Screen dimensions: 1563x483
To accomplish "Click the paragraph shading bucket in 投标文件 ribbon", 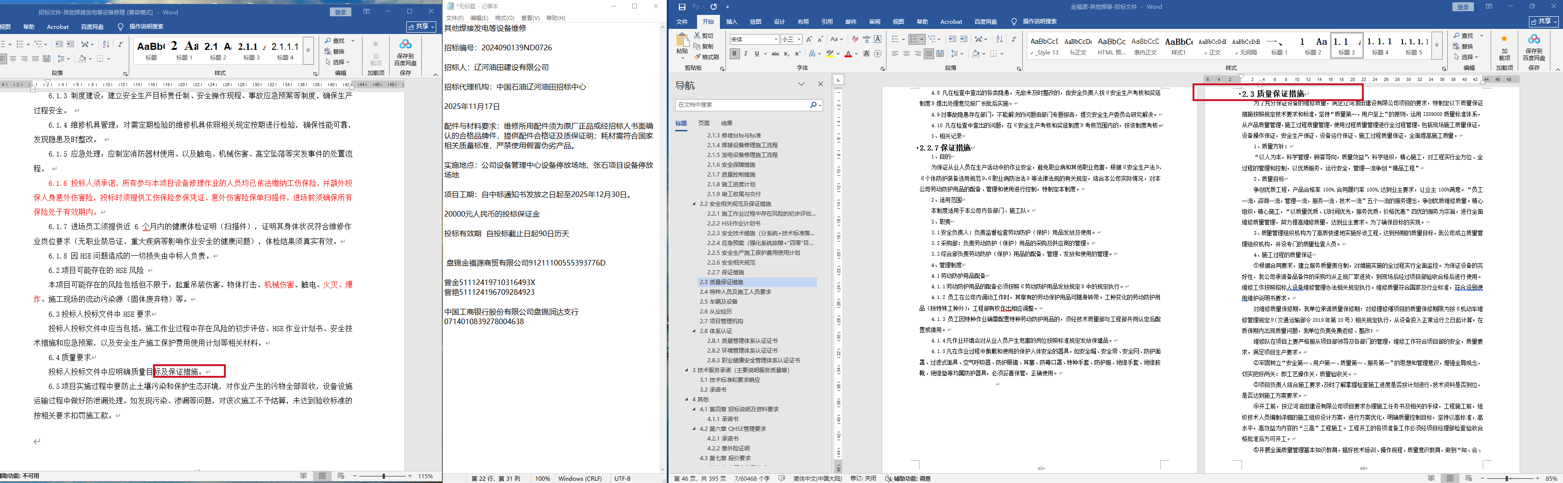I will [976, 54].
